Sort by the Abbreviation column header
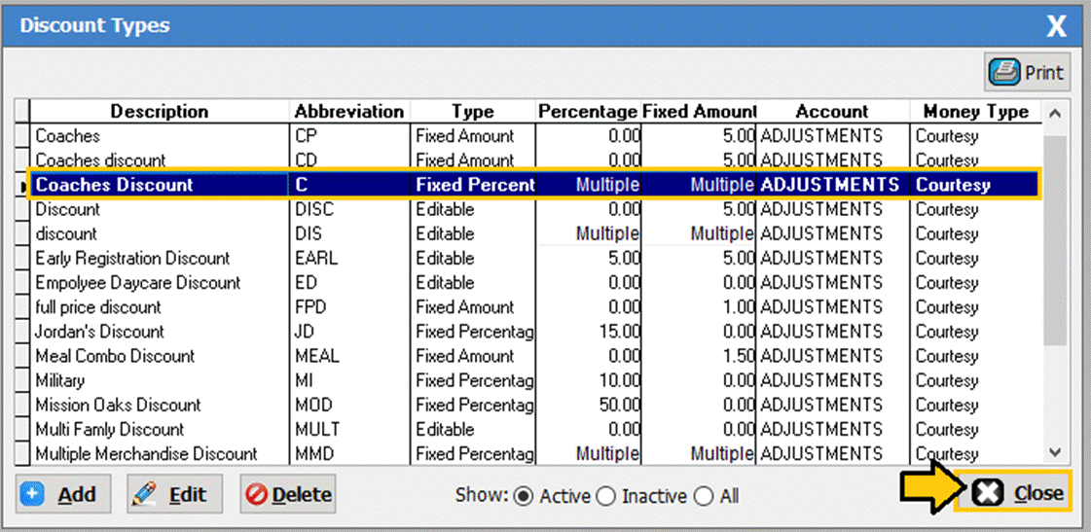The image size is (1091, 532). click(x=348, y=112)
